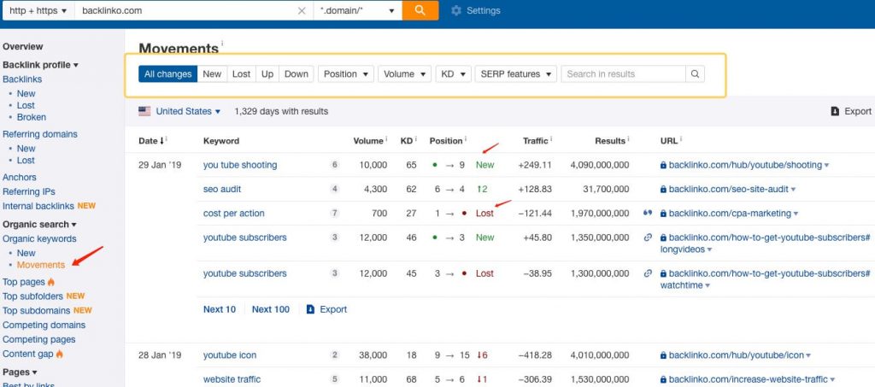Click link icon beside longvideos URL
Image resolution: width=875 pixels, height=387 pixels.
pos(648,237)
